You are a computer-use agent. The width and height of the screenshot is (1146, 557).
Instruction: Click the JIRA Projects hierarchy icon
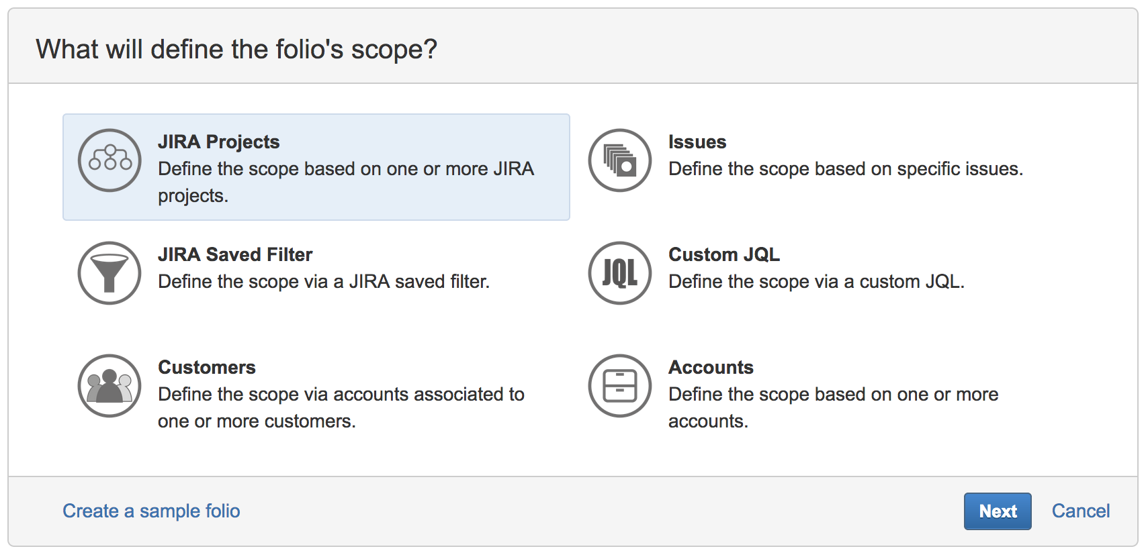(109, 160)
